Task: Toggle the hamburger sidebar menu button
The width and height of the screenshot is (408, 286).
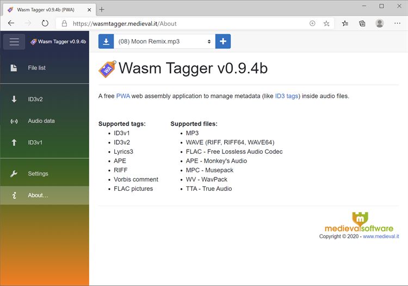Action: (x=14, y=42)
